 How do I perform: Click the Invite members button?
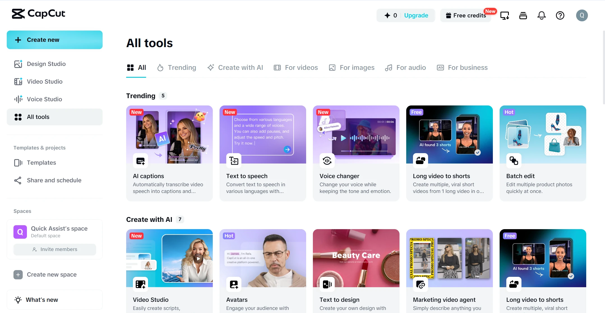click(x=55, y=249)
